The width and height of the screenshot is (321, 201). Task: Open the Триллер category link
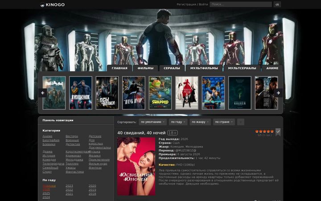coord(72,163)
